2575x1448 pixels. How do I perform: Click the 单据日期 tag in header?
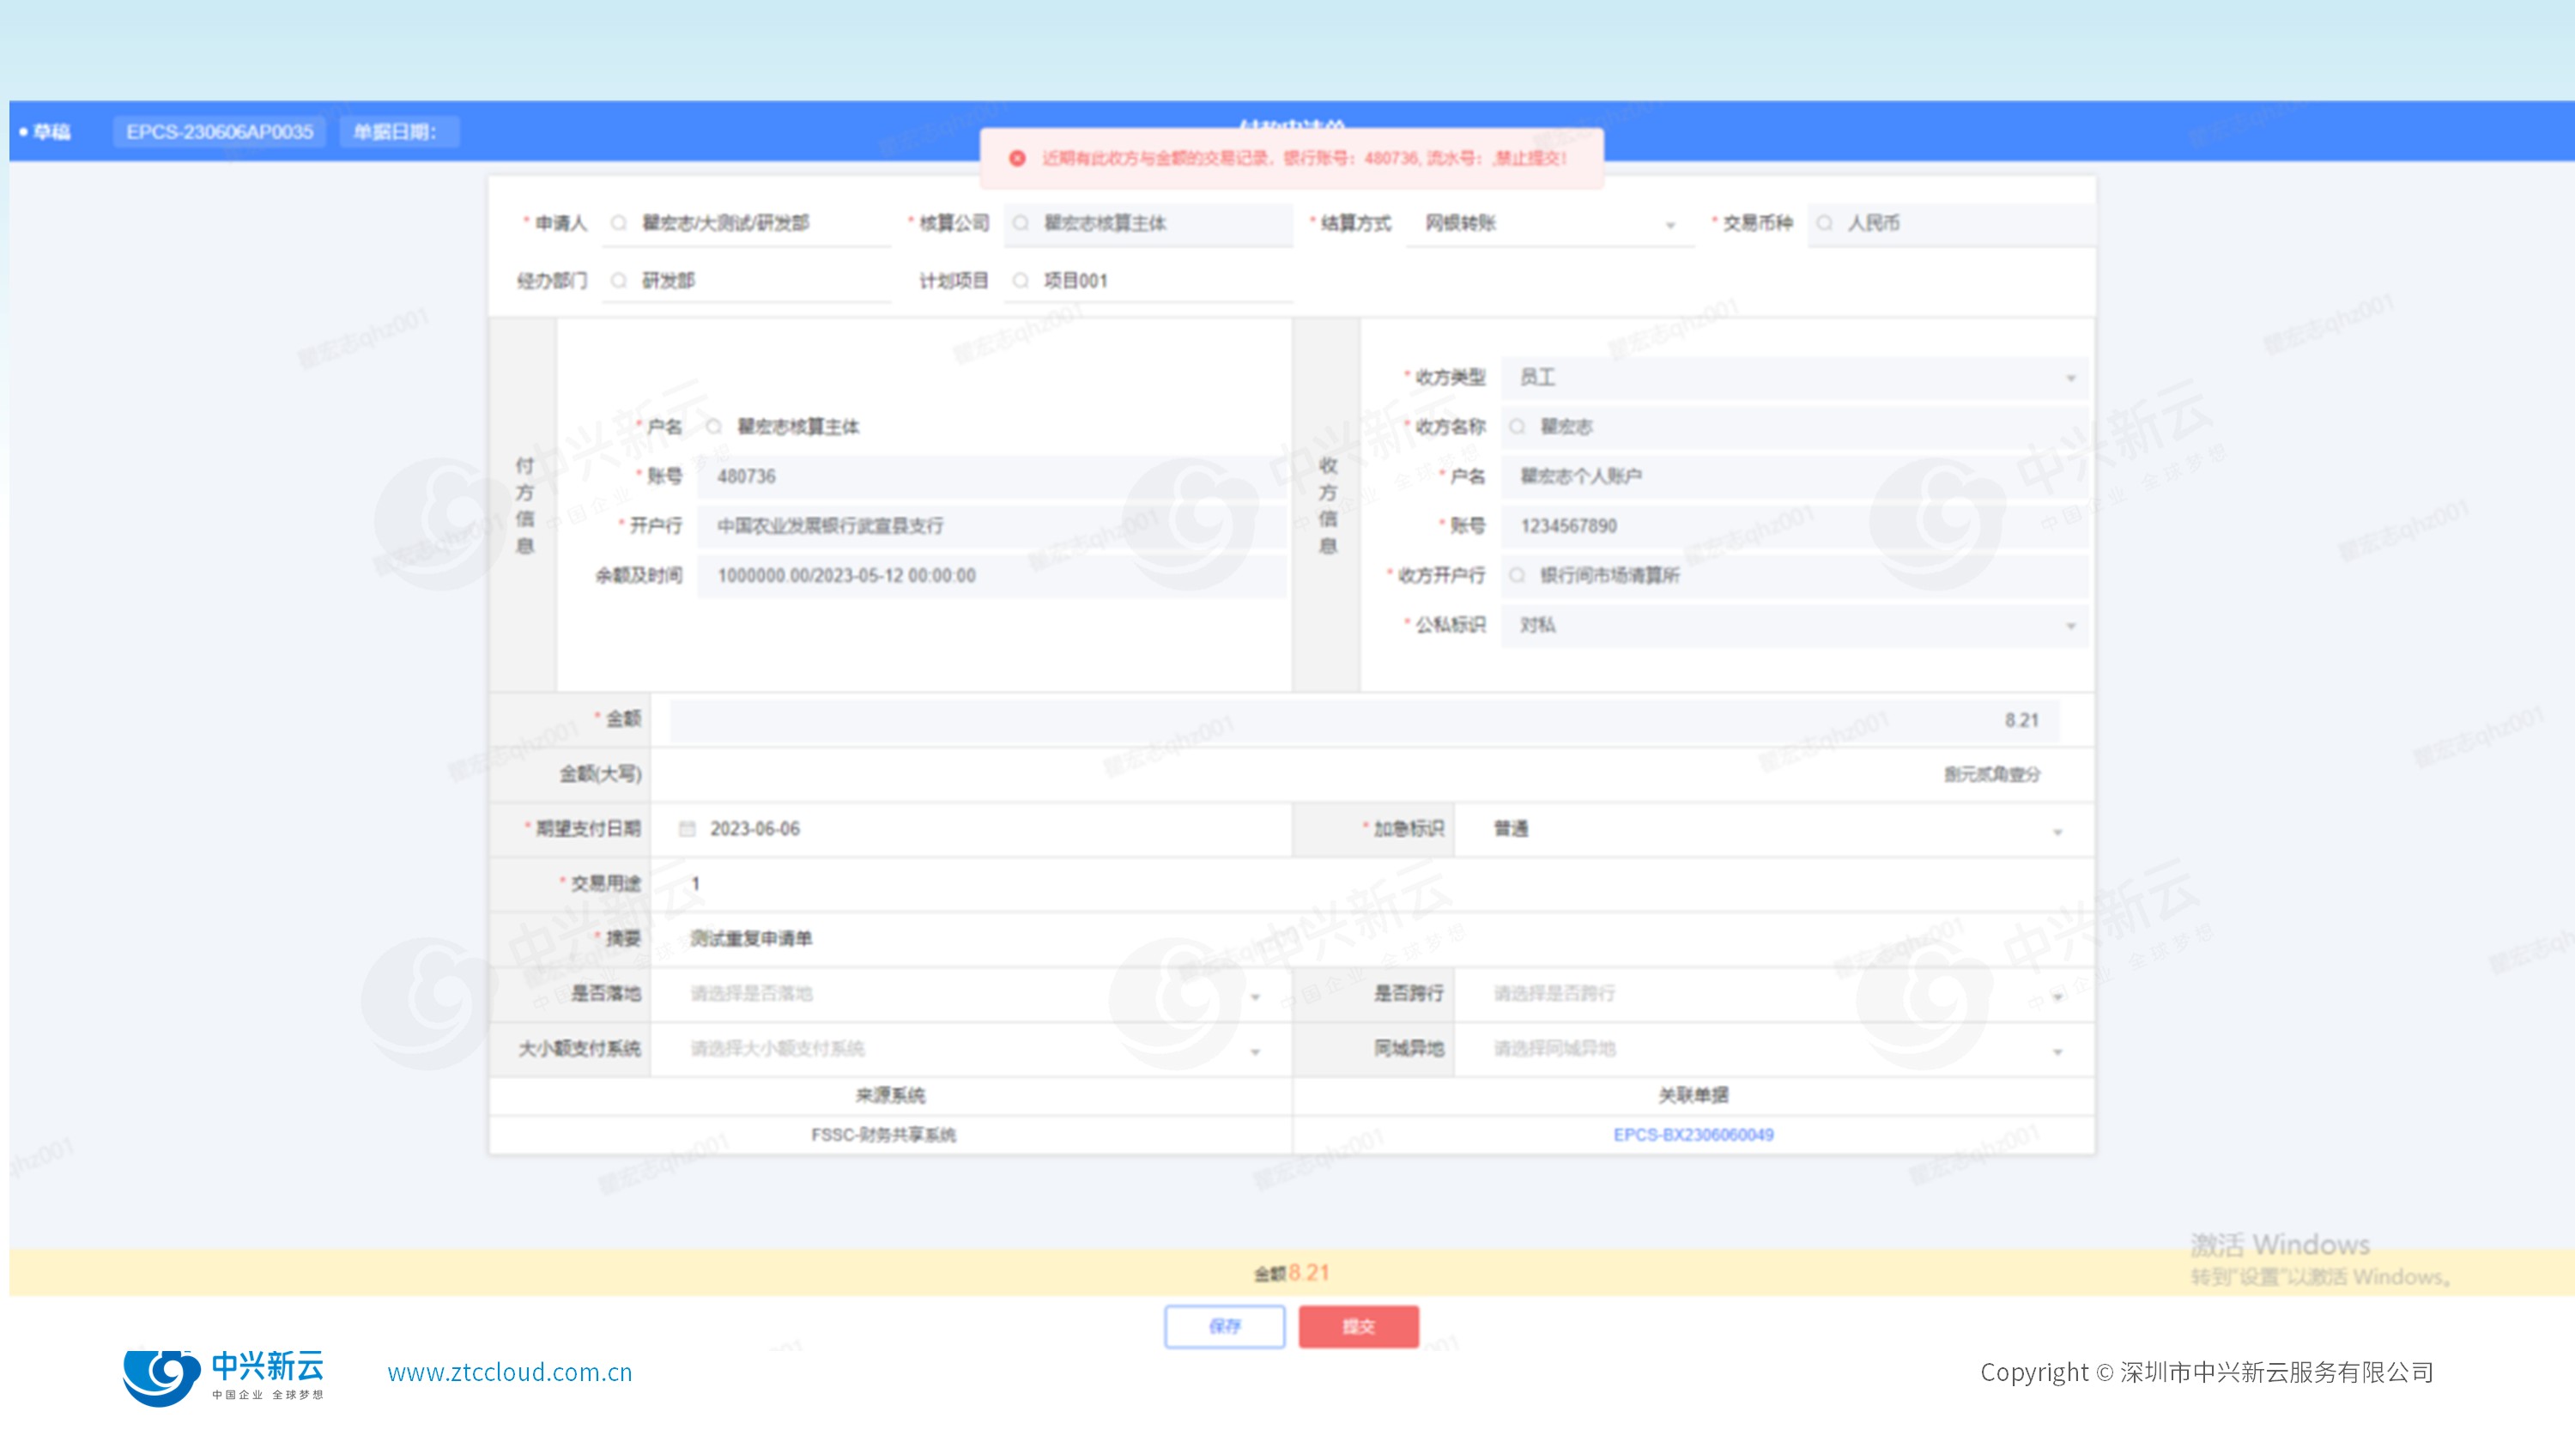(x=399, y=132)
